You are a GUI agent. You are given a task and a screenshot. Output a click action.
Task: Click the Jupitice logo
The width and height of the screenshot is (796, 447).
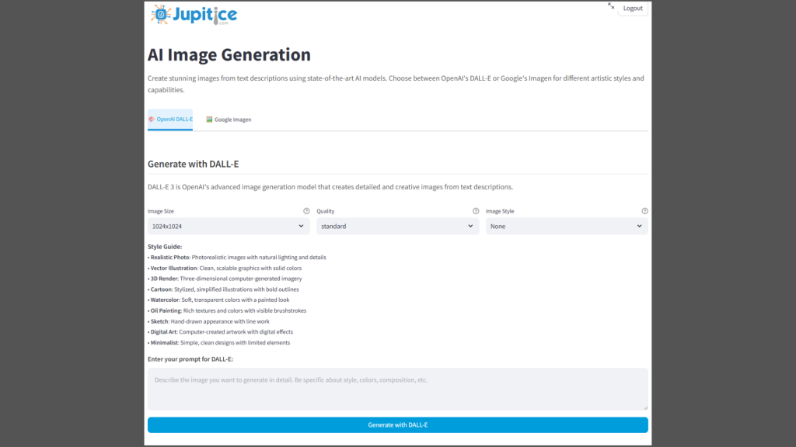[194, 15]
